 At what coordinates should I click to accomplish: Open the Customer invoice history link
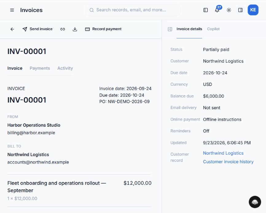coord(228,162)
